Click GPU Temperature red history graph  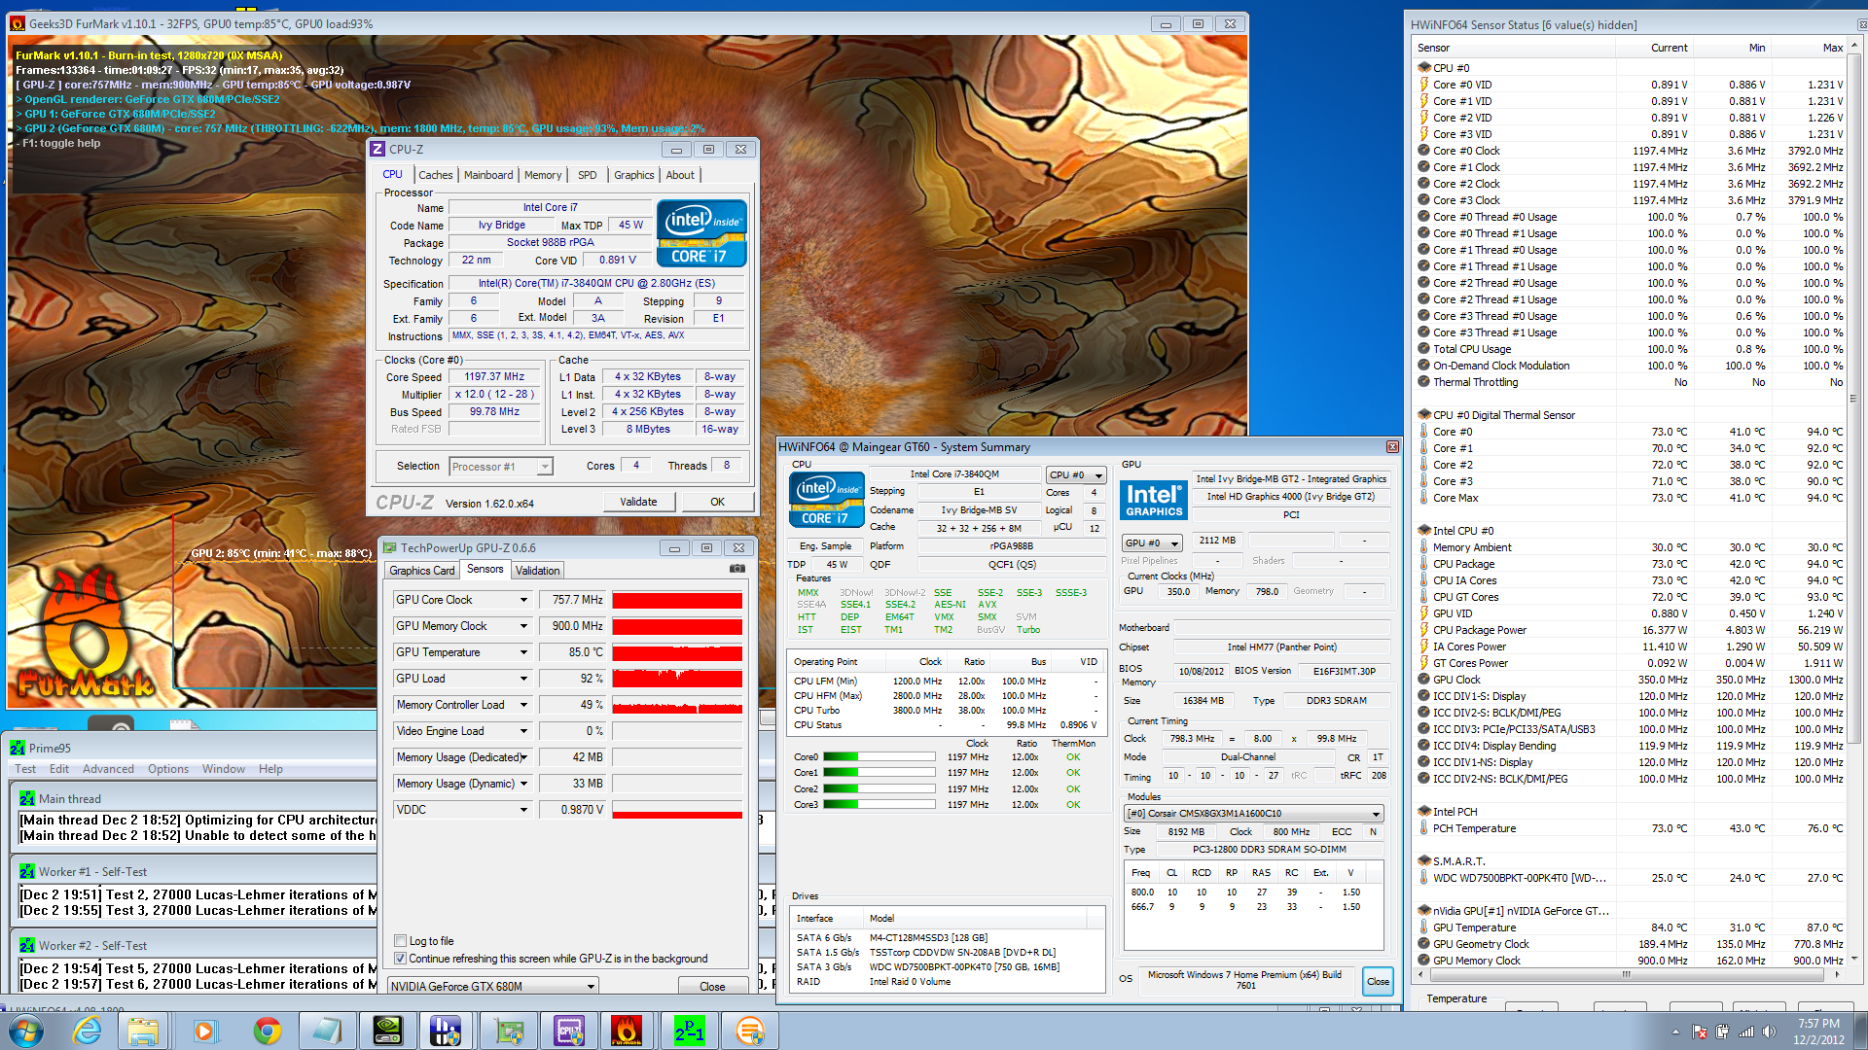677,652
